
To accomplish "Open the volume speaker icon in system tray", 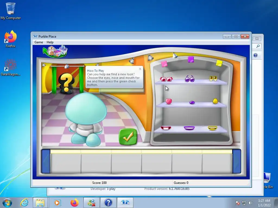I will coord(251,203).
